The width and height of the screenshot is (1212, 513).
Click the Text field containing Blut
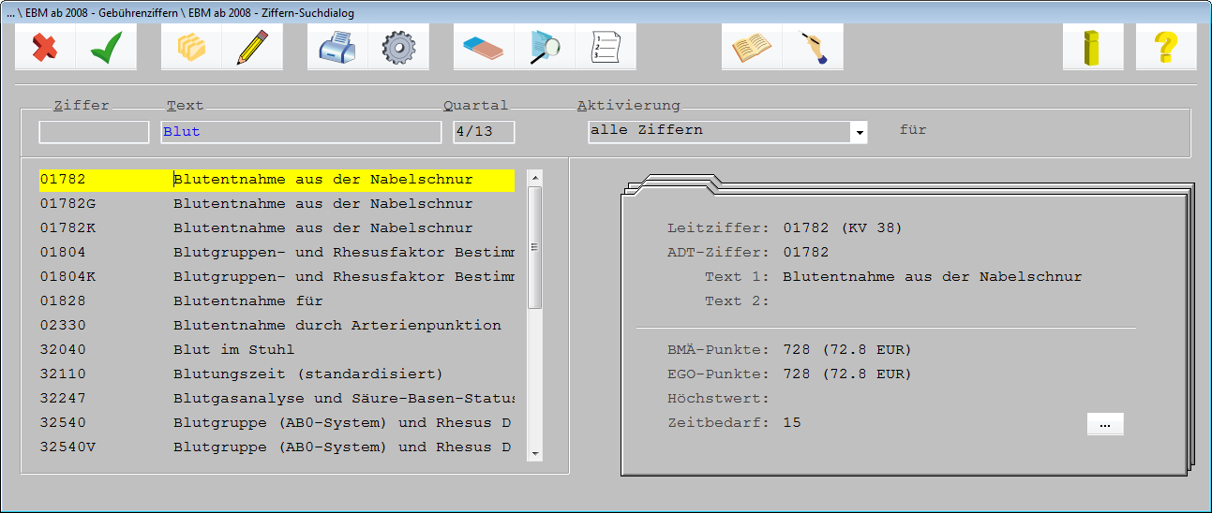(301, 132)
